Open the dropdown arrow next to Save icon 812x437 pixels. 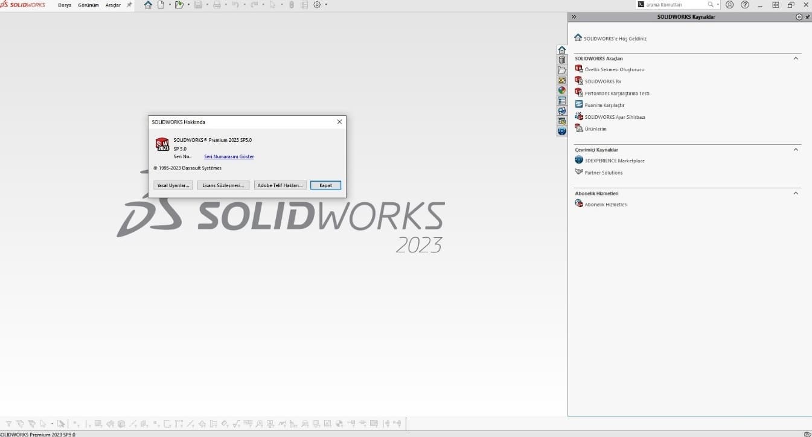pos(207,4)
